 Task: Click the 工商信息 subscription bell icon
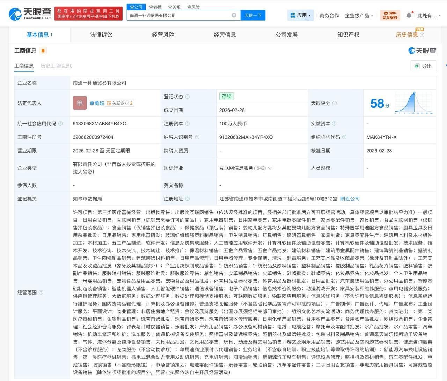tap(42, 50)
